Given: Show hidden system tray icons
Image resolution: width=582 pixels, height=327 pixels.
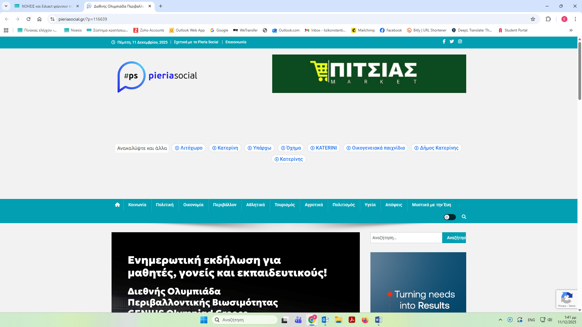Looking at the screenshot, I should tap(500, 320).
